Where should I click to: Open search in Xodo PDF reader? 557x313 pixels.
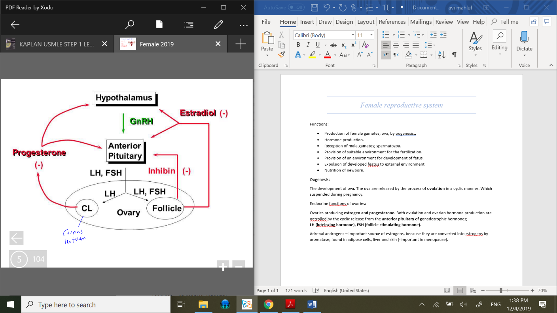click(x=129, y=25)
